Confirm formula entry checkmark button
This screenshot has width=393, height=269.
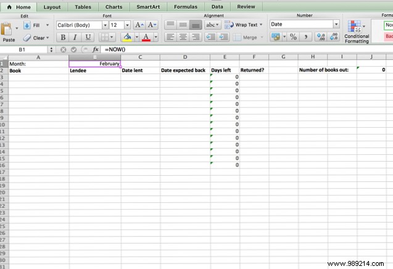(73, 49)
